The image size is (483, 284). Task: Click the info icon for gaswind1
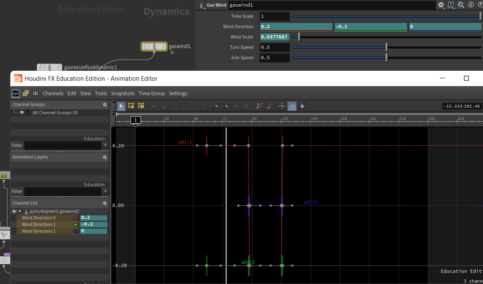471,5
